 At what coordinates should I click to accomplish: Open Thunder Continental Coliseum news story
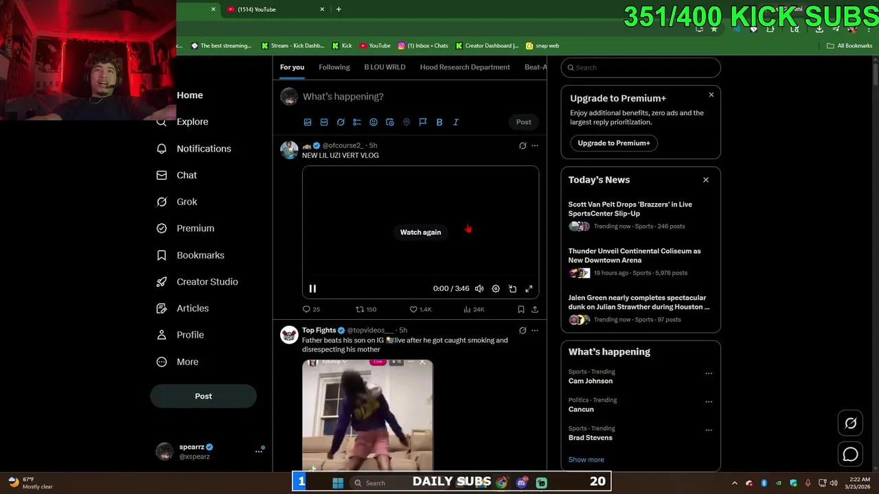point(641,262)
